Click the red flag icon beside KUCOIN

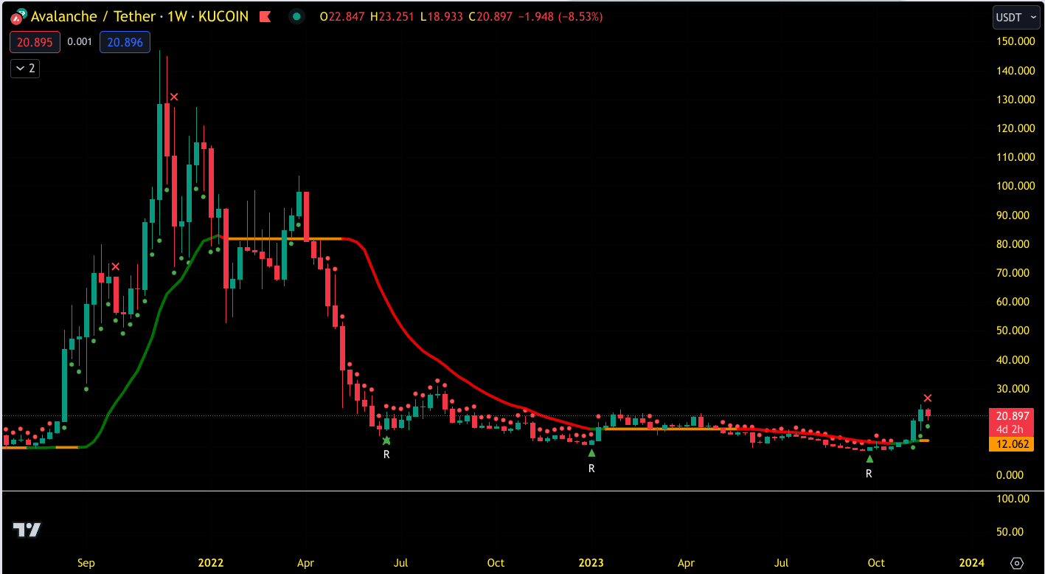tap(266, 16)
